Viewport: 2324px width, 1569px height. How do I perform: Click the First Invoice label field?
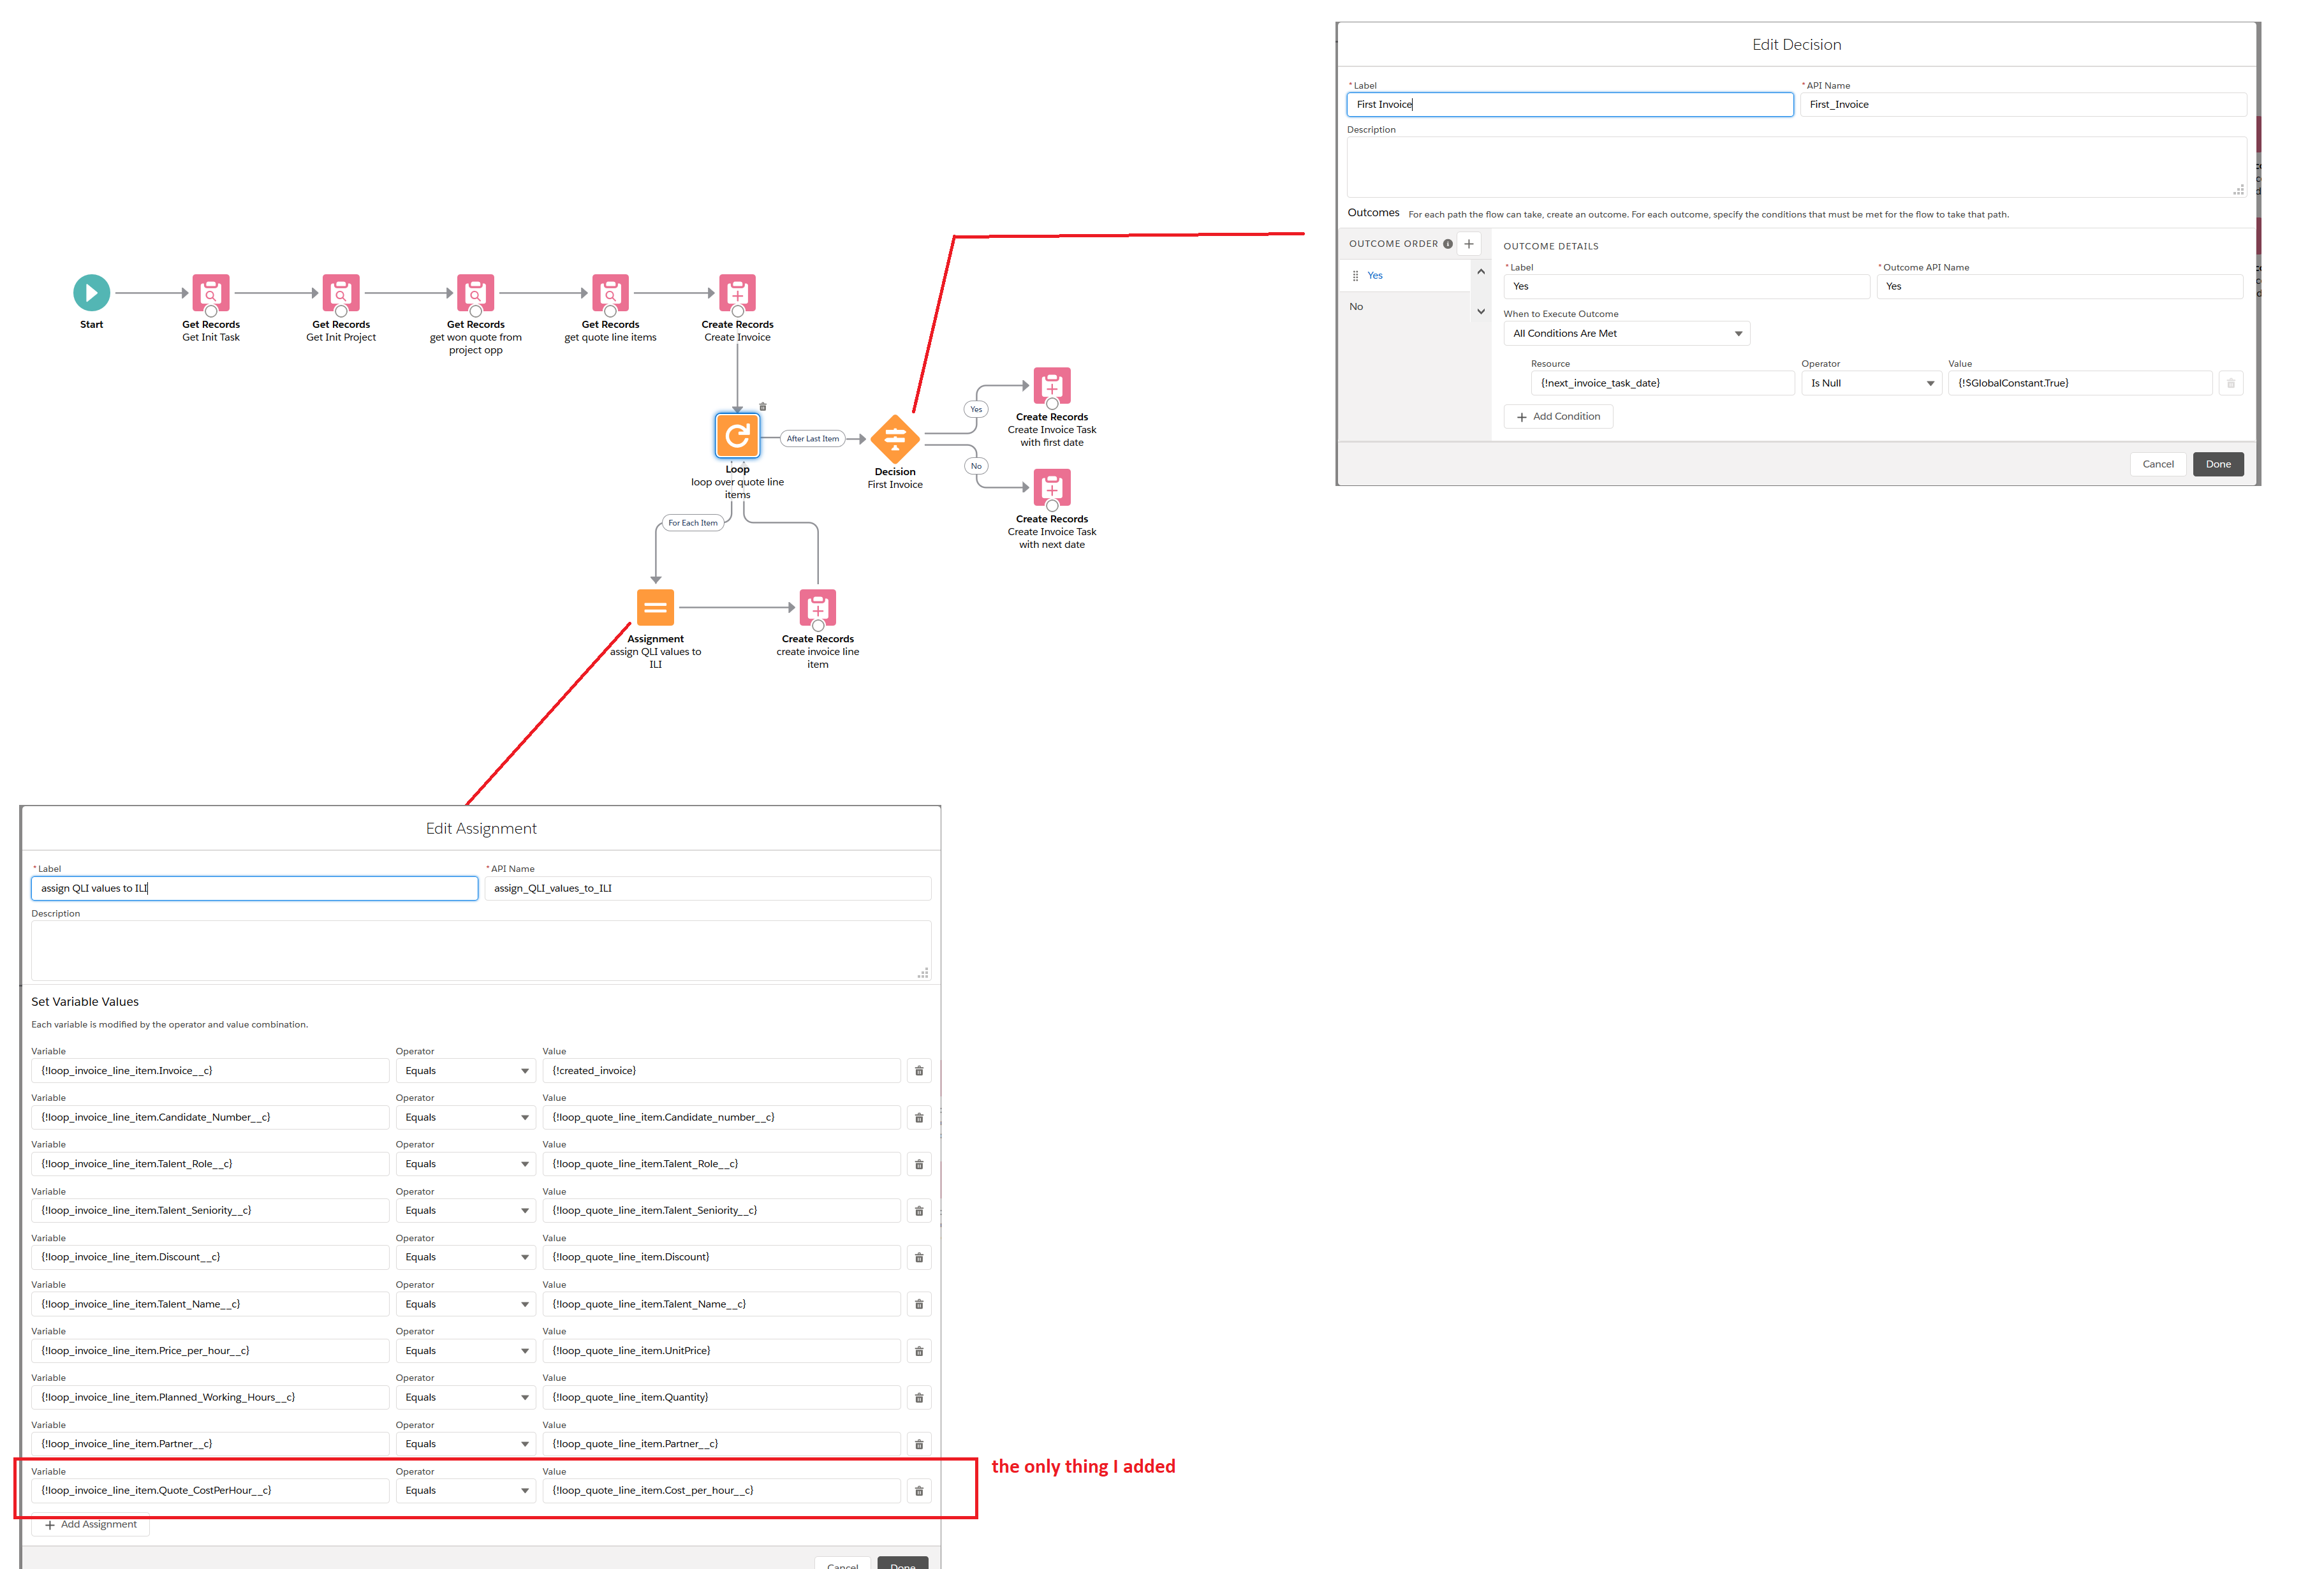1569,105
